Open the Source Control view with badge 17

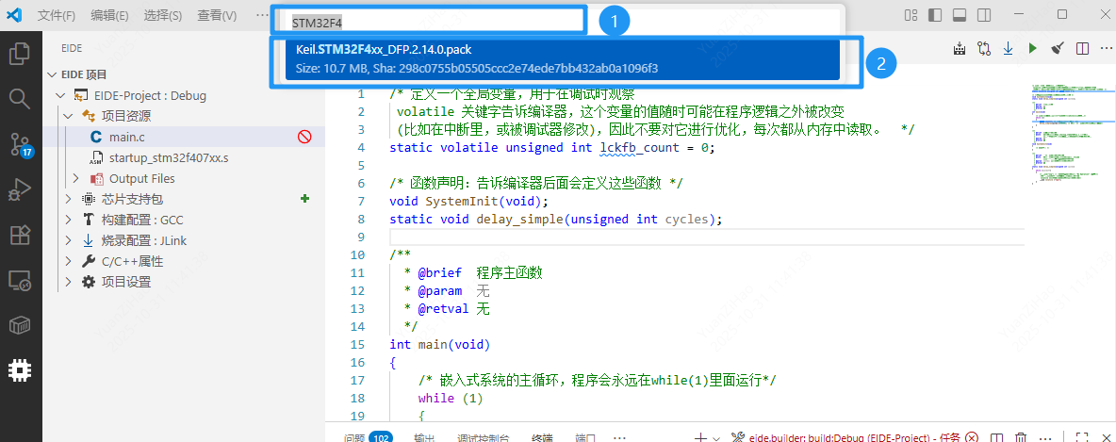point(20,143)
